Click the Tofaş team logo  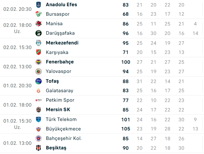pyautogui.click(x=38, y=81)
